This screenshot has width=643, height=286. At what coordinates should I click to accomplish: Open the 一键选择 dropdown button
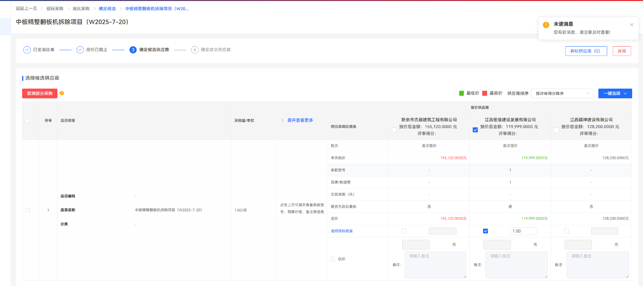point(615,93)
